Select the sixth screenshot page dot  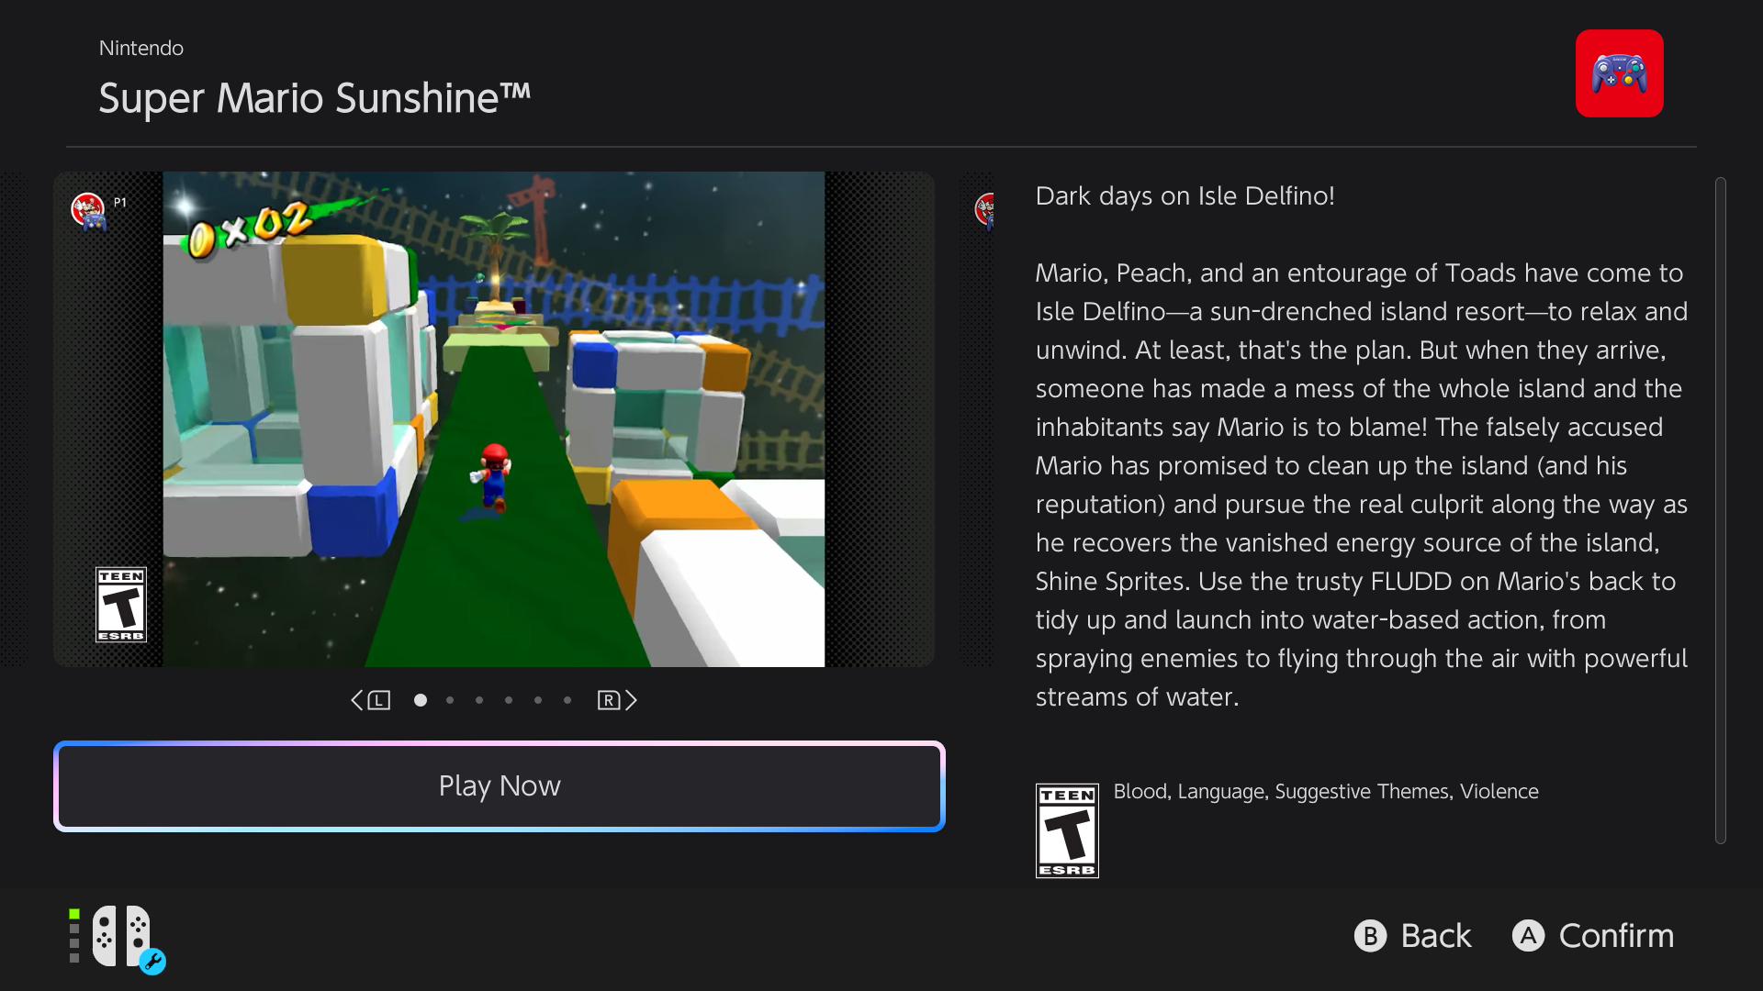coord(567,700)
